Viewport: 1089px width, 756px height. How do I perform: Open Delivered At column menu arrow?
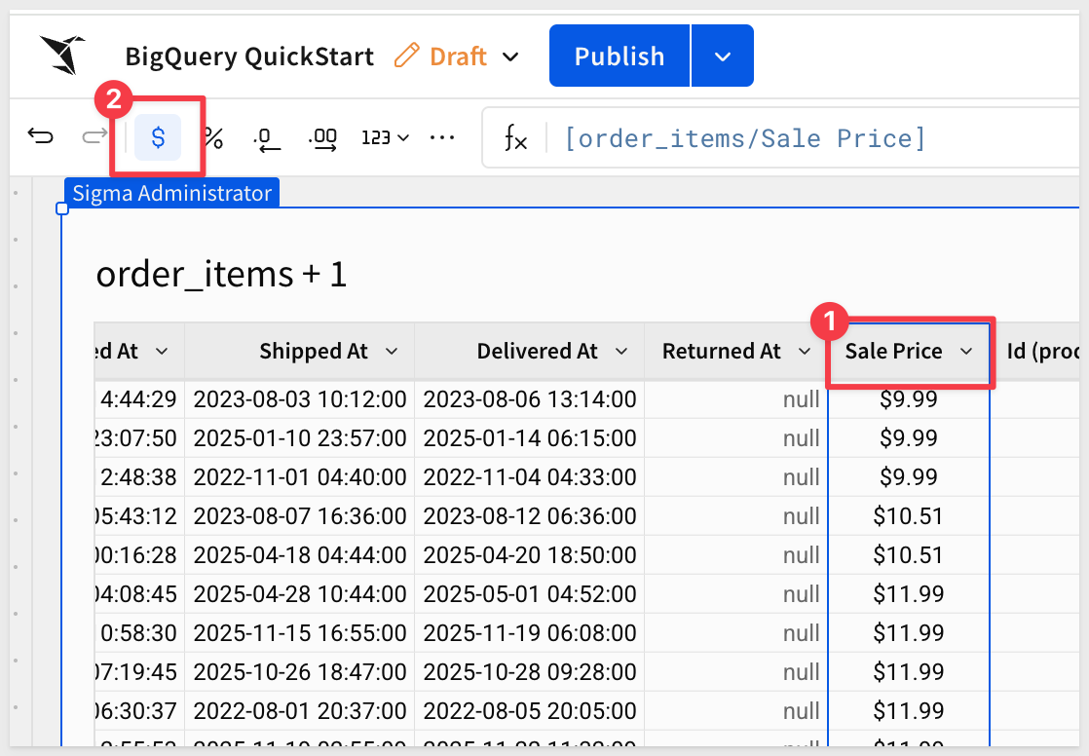click(x=622, y=352)
